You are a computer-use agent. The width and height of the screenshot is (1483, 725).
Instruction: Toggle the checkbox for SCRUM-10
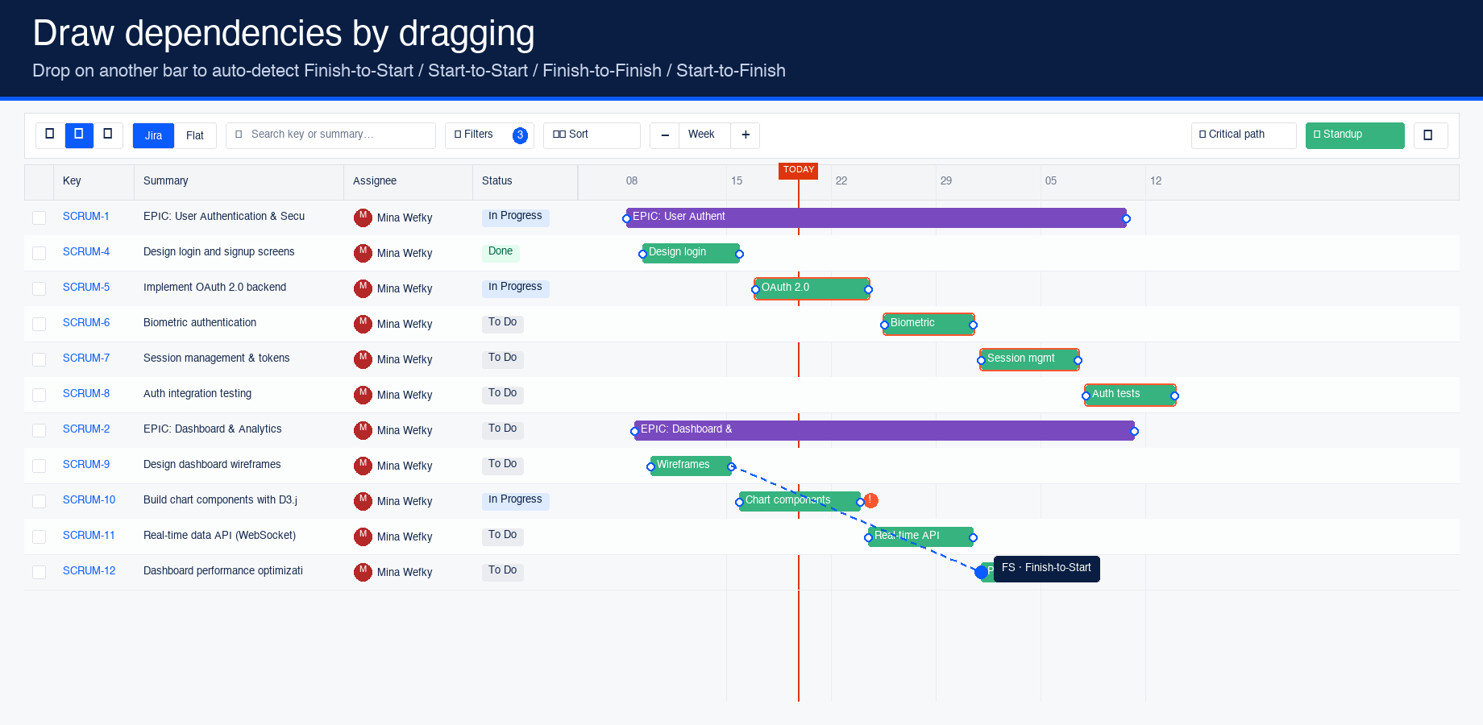coord(39,500)
